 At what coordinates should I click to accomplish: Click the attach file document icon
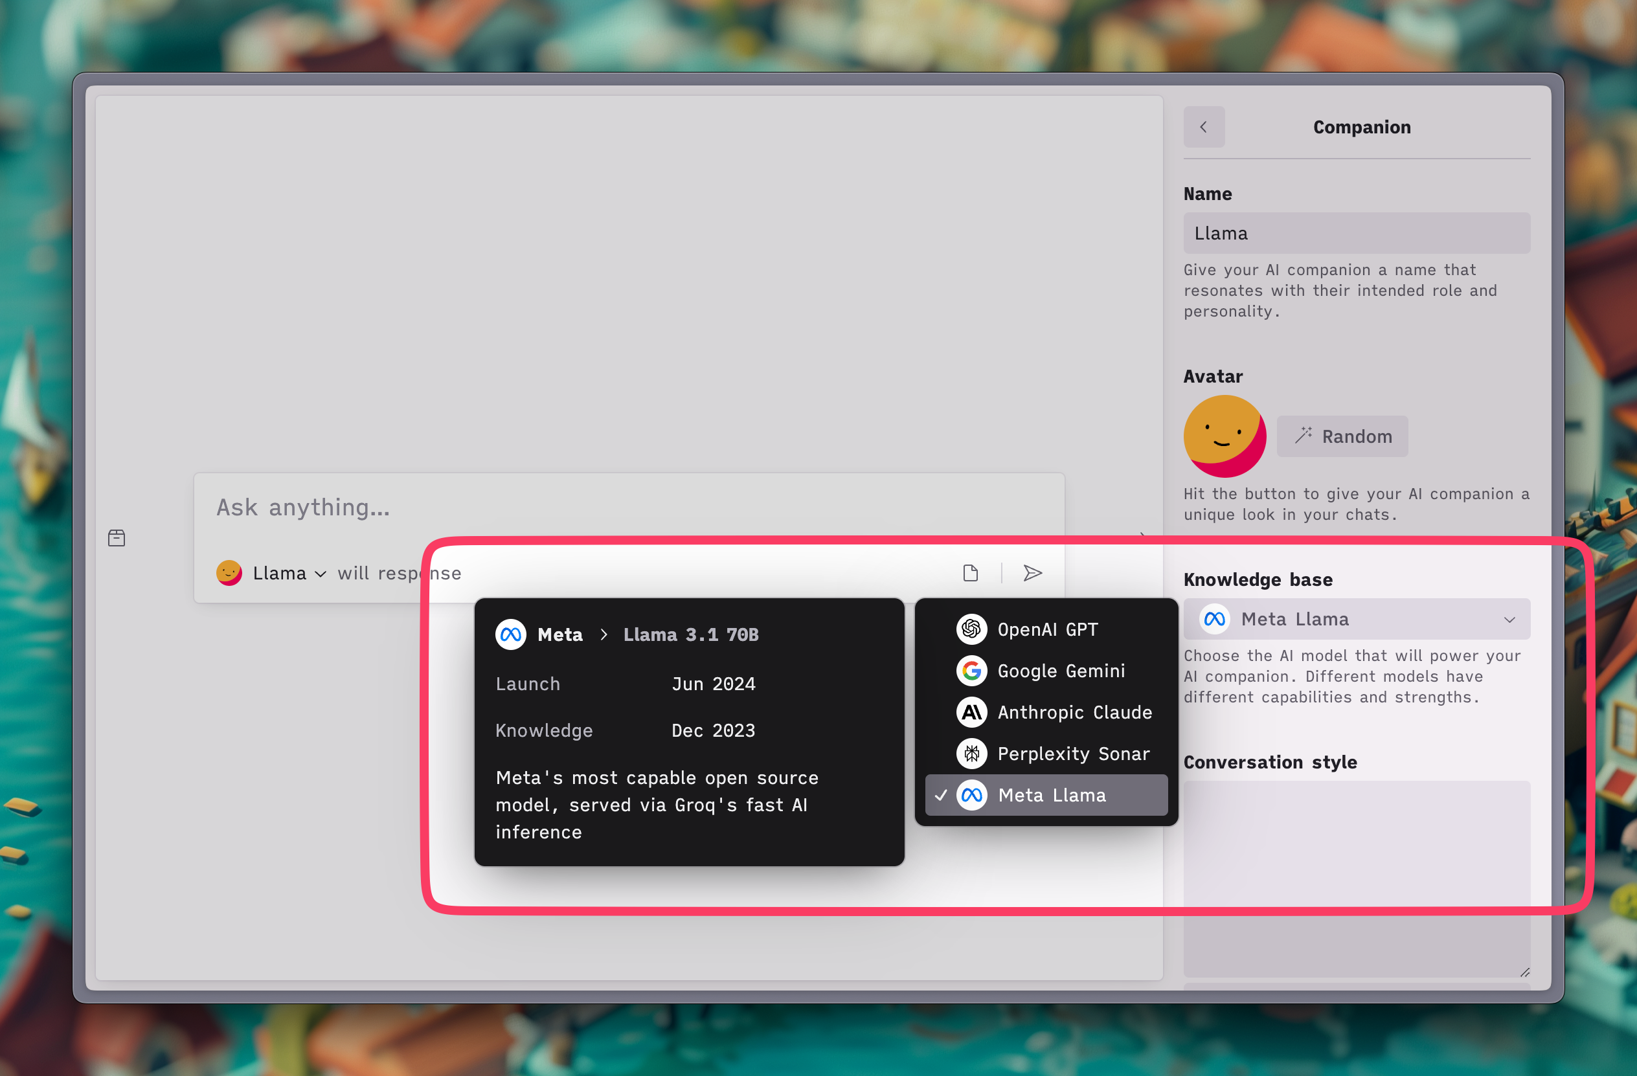point(971,573)
